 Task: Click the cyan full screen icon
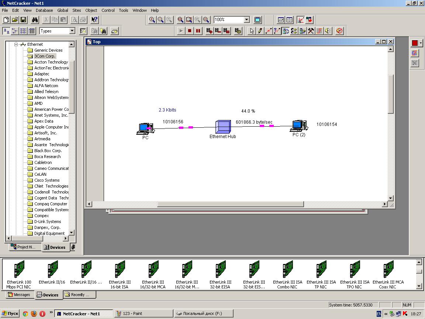pos(258,20)
